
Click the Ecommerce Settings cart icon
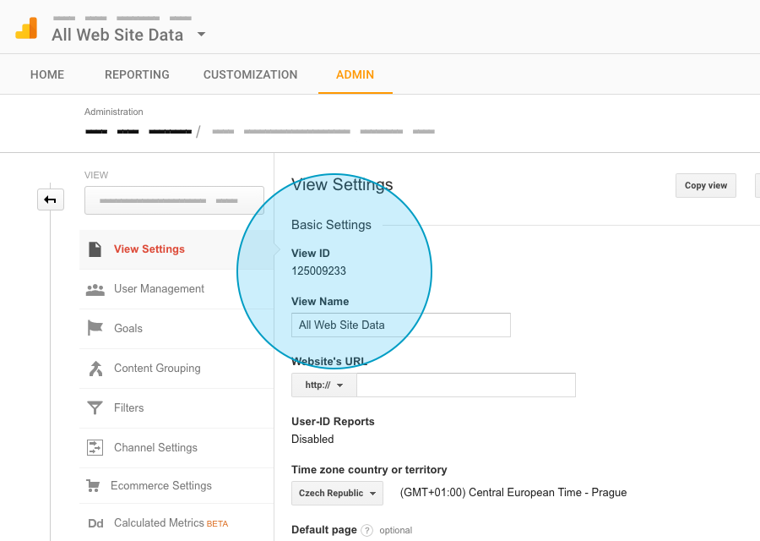[x=93, y=486]
